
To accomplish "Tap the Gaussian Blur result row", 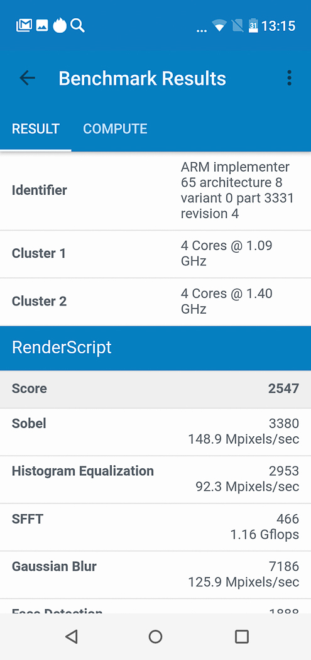I will (x=155, y=575).
